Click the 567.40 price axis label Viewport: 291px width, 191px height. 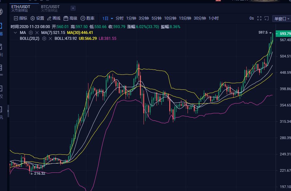(x=285, y=40)
